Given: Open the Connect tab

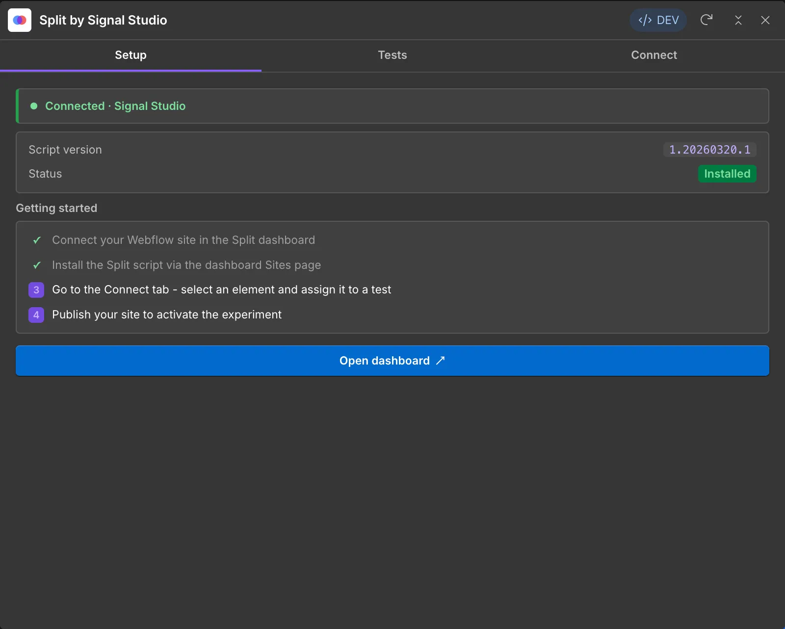Looking at the screenshot, I should (x=654, y=55).
